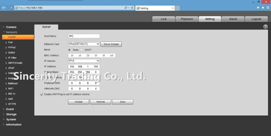Select TCP/IP in the Network menu
Image resolution: width=271 pixels, height=136 pixels.
pyautogui.click(x=18, y=37)
